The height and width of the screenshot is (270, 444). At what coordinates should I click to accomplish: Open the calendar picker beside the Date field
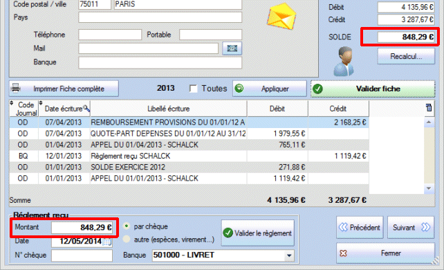(x=107, y=242)
